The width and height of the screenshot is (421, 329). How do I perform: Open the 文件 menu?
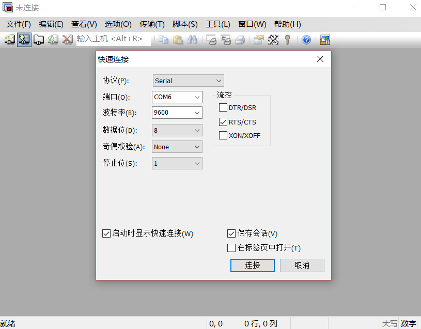[x=19, y=24]
